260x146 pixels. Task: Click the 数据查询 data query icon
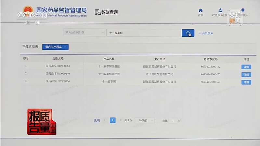tap(98, 12)
